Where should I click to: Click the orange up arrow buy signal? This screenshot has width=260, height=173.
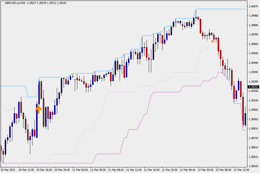coord(38,109)
